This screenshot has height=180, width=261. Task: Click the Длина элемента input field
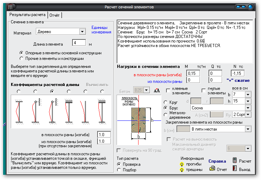[x=79, y=43]
